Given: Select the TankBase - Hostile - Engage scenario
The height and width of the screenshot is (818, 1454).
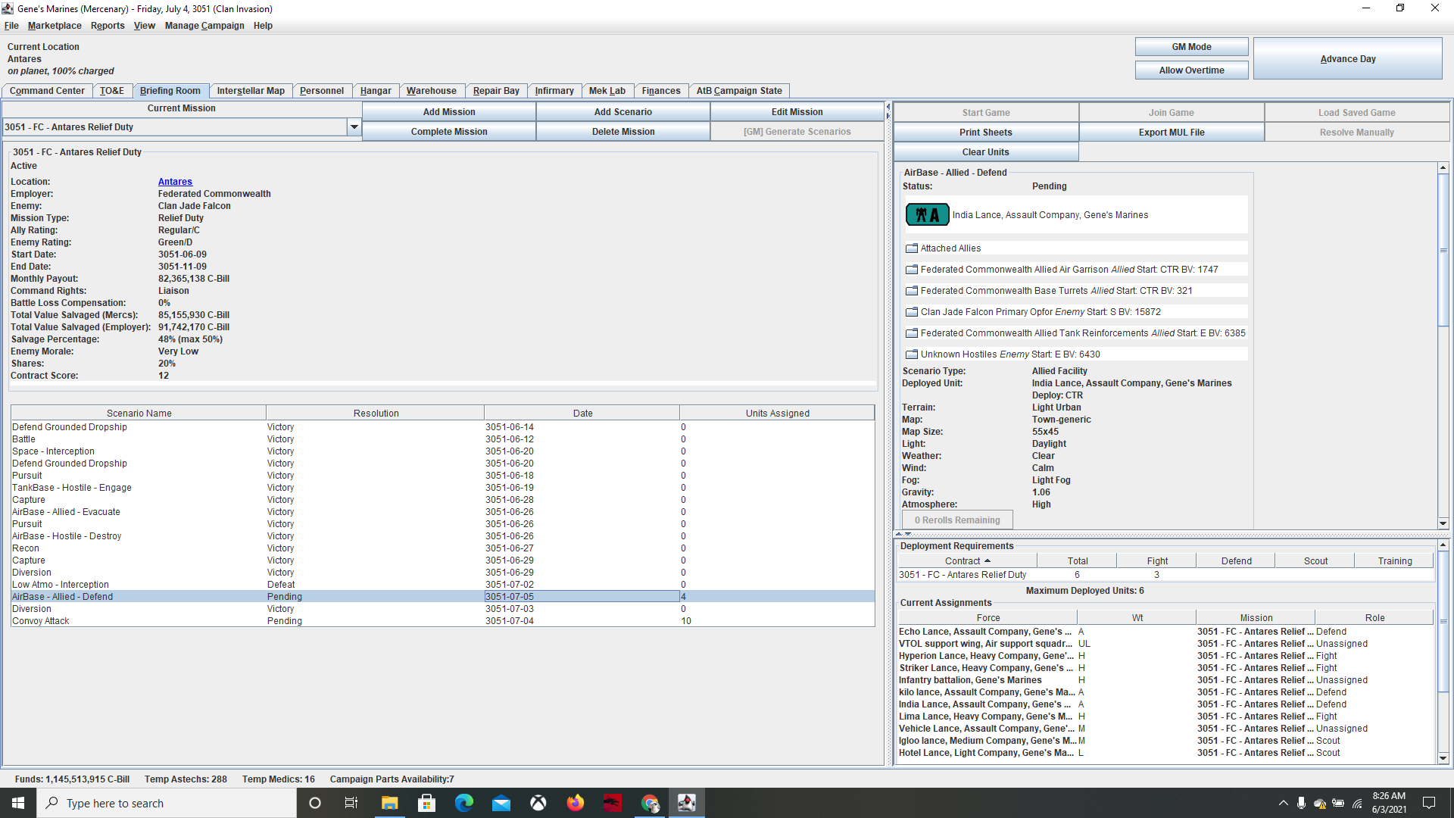Looking at the screenshot, I should click(443, 488).
